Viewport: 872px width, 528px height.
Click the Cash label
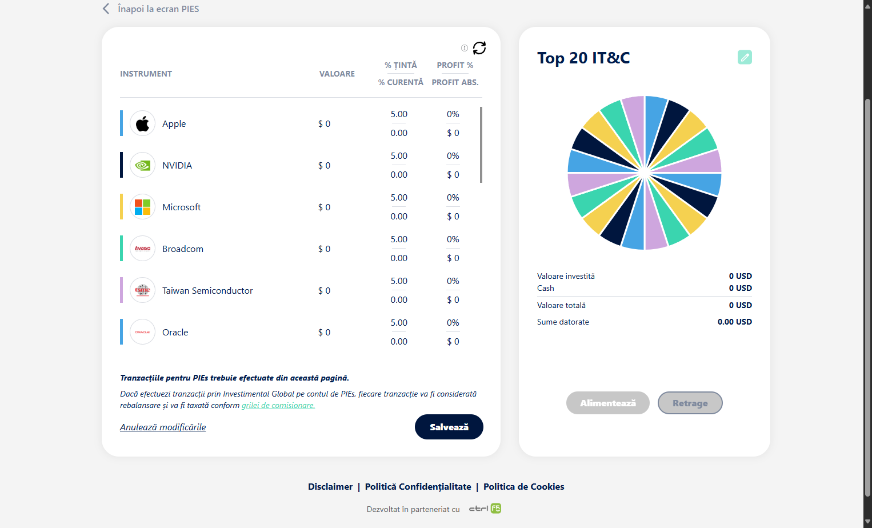pyautogui.click(x=546, y=288)
